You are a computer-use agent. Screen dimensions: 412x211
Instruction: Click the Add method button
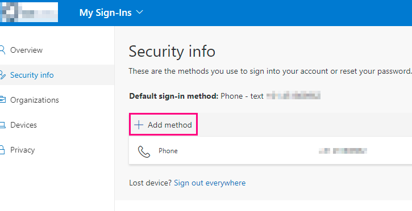(x=163, y=125)
